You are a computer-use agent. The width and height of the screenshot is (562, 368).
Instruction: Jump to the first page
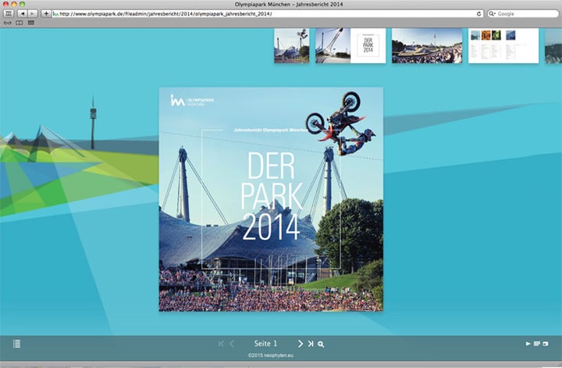[x=221, y=344]
